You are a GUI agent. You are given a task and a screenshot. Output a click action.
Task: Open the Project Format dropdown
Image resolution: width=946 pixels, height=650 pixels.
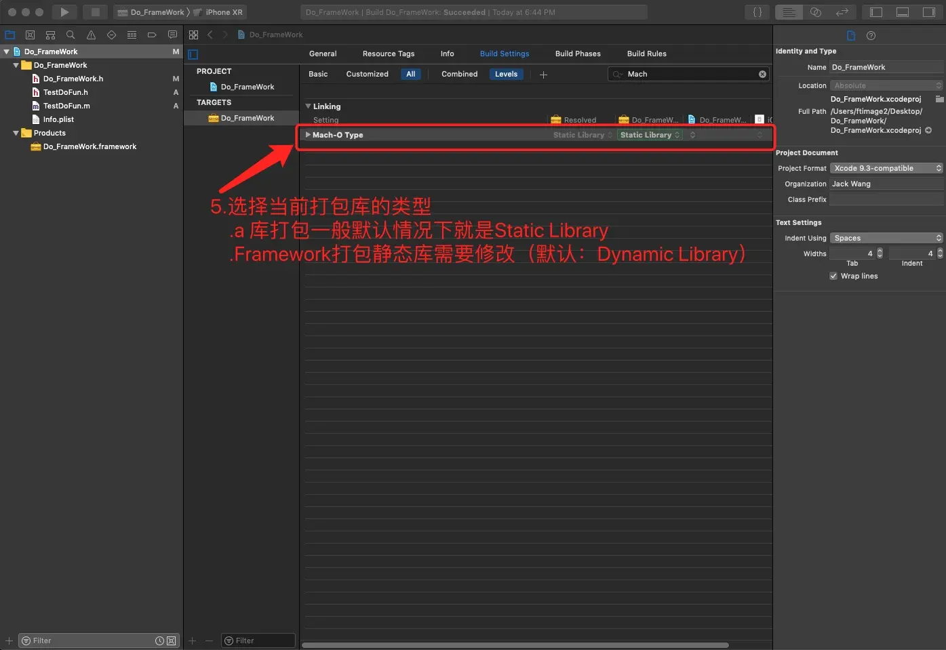[x=887, y=168]
